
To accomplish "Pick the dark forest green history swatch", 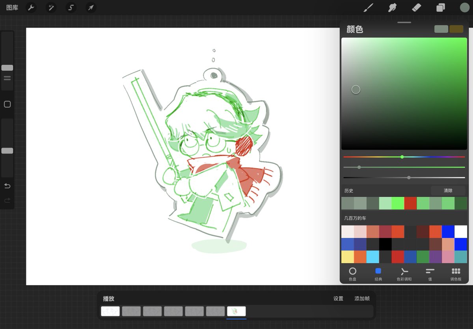I will pos(461,203).
